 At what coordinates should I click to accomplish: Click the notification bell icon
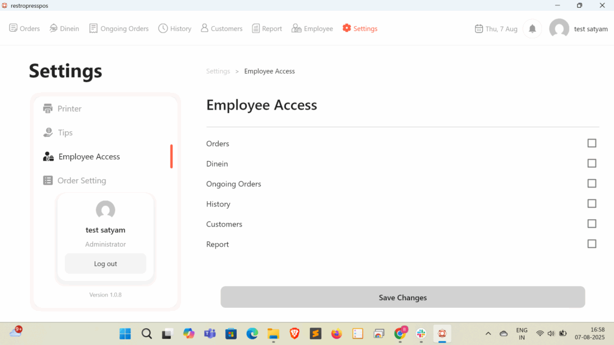click(532, 29)
